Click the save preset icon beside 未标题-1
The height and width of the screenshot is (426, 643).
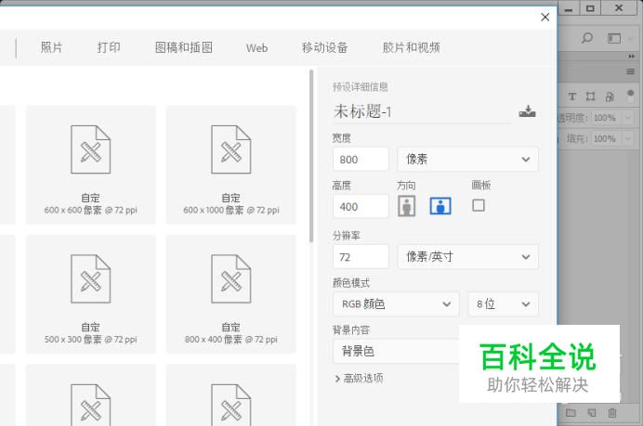[527, 111]
